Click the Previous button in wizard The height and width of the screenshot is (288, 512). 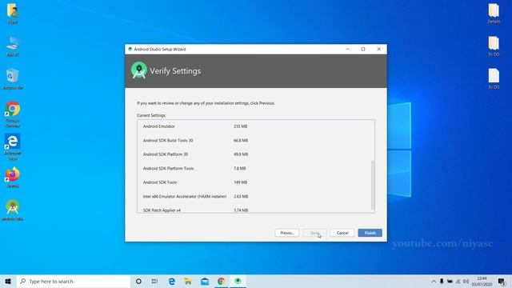pyautogui.click(x=286, y=233)
